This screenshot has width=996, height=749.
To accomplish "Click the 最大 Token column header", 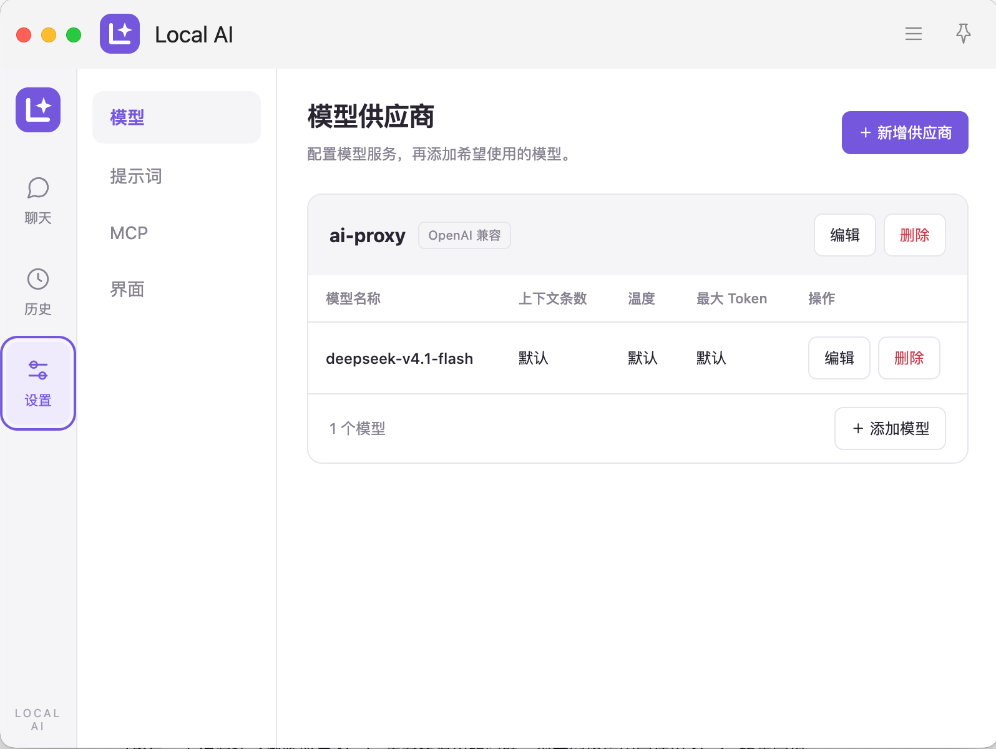I will tap(731, 298).
